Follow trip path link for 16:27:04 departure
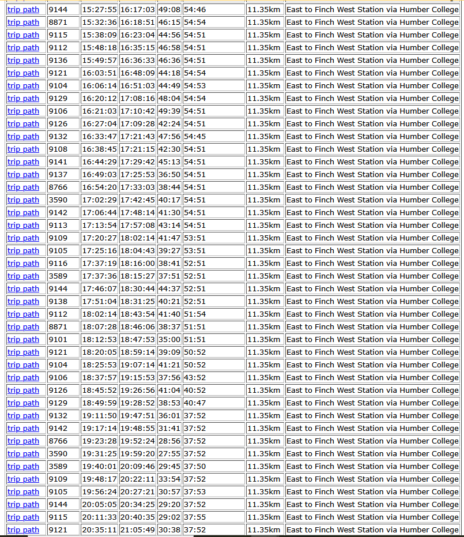 pyautogui.click(x=23, y=124)
